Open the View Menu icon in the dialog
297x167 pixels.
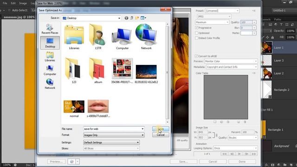coord(143,18)
